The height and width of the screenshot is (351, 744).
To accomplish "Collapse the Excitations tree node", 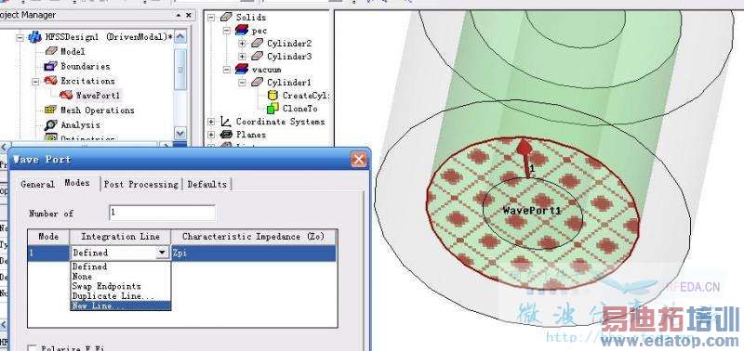I will point(35,81).
